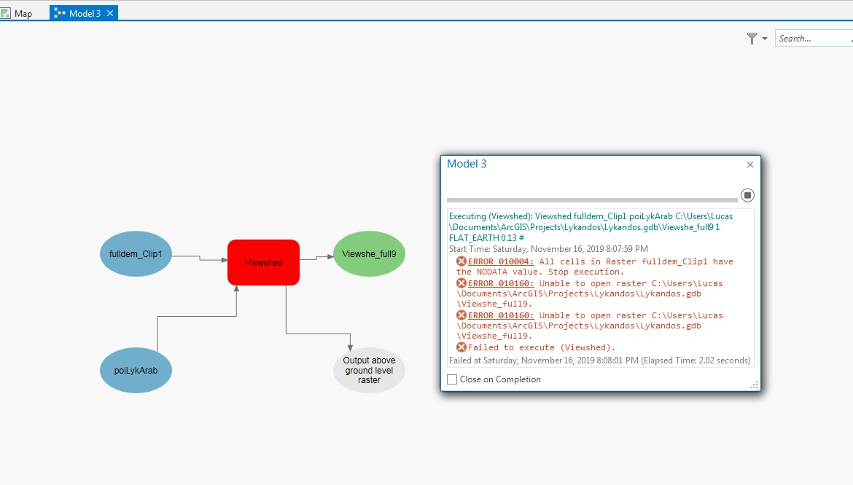Select the poiLykArab input node
This screenshot has height=485, width=853.
pyautogui.click(x=136, y=371)
